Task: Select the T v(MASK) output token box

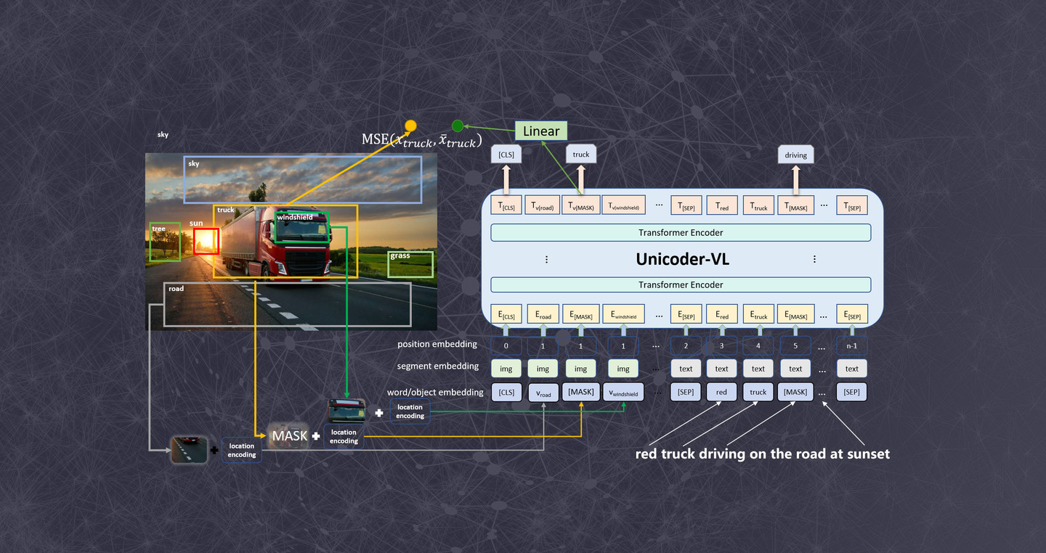Action: click(x=581, y=207)
